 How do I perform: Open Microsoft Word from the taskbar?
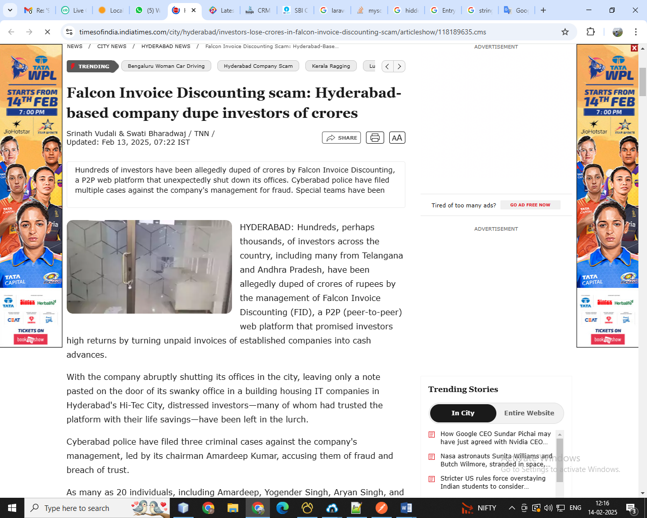point(406,508)
